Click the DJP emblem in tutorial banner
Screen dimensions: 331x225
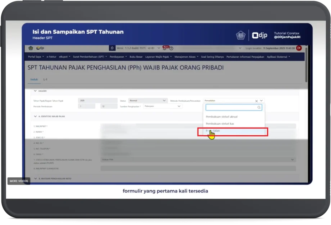[240, 35]
